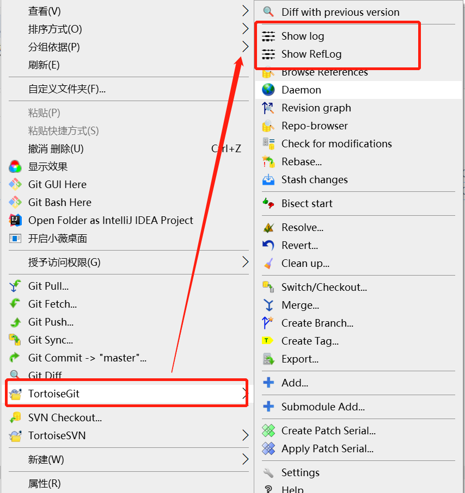Click the Rebase icon
465x493 pixels.
tap(268, 161)
